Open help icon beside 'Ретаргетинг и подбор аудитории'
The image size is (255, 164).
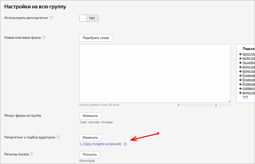click(x=58, y=137)
